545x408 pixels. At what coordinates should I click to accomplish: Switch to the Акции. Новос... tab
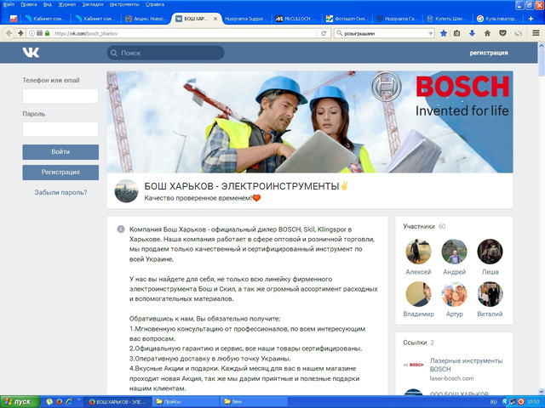[x=145, y=19]
